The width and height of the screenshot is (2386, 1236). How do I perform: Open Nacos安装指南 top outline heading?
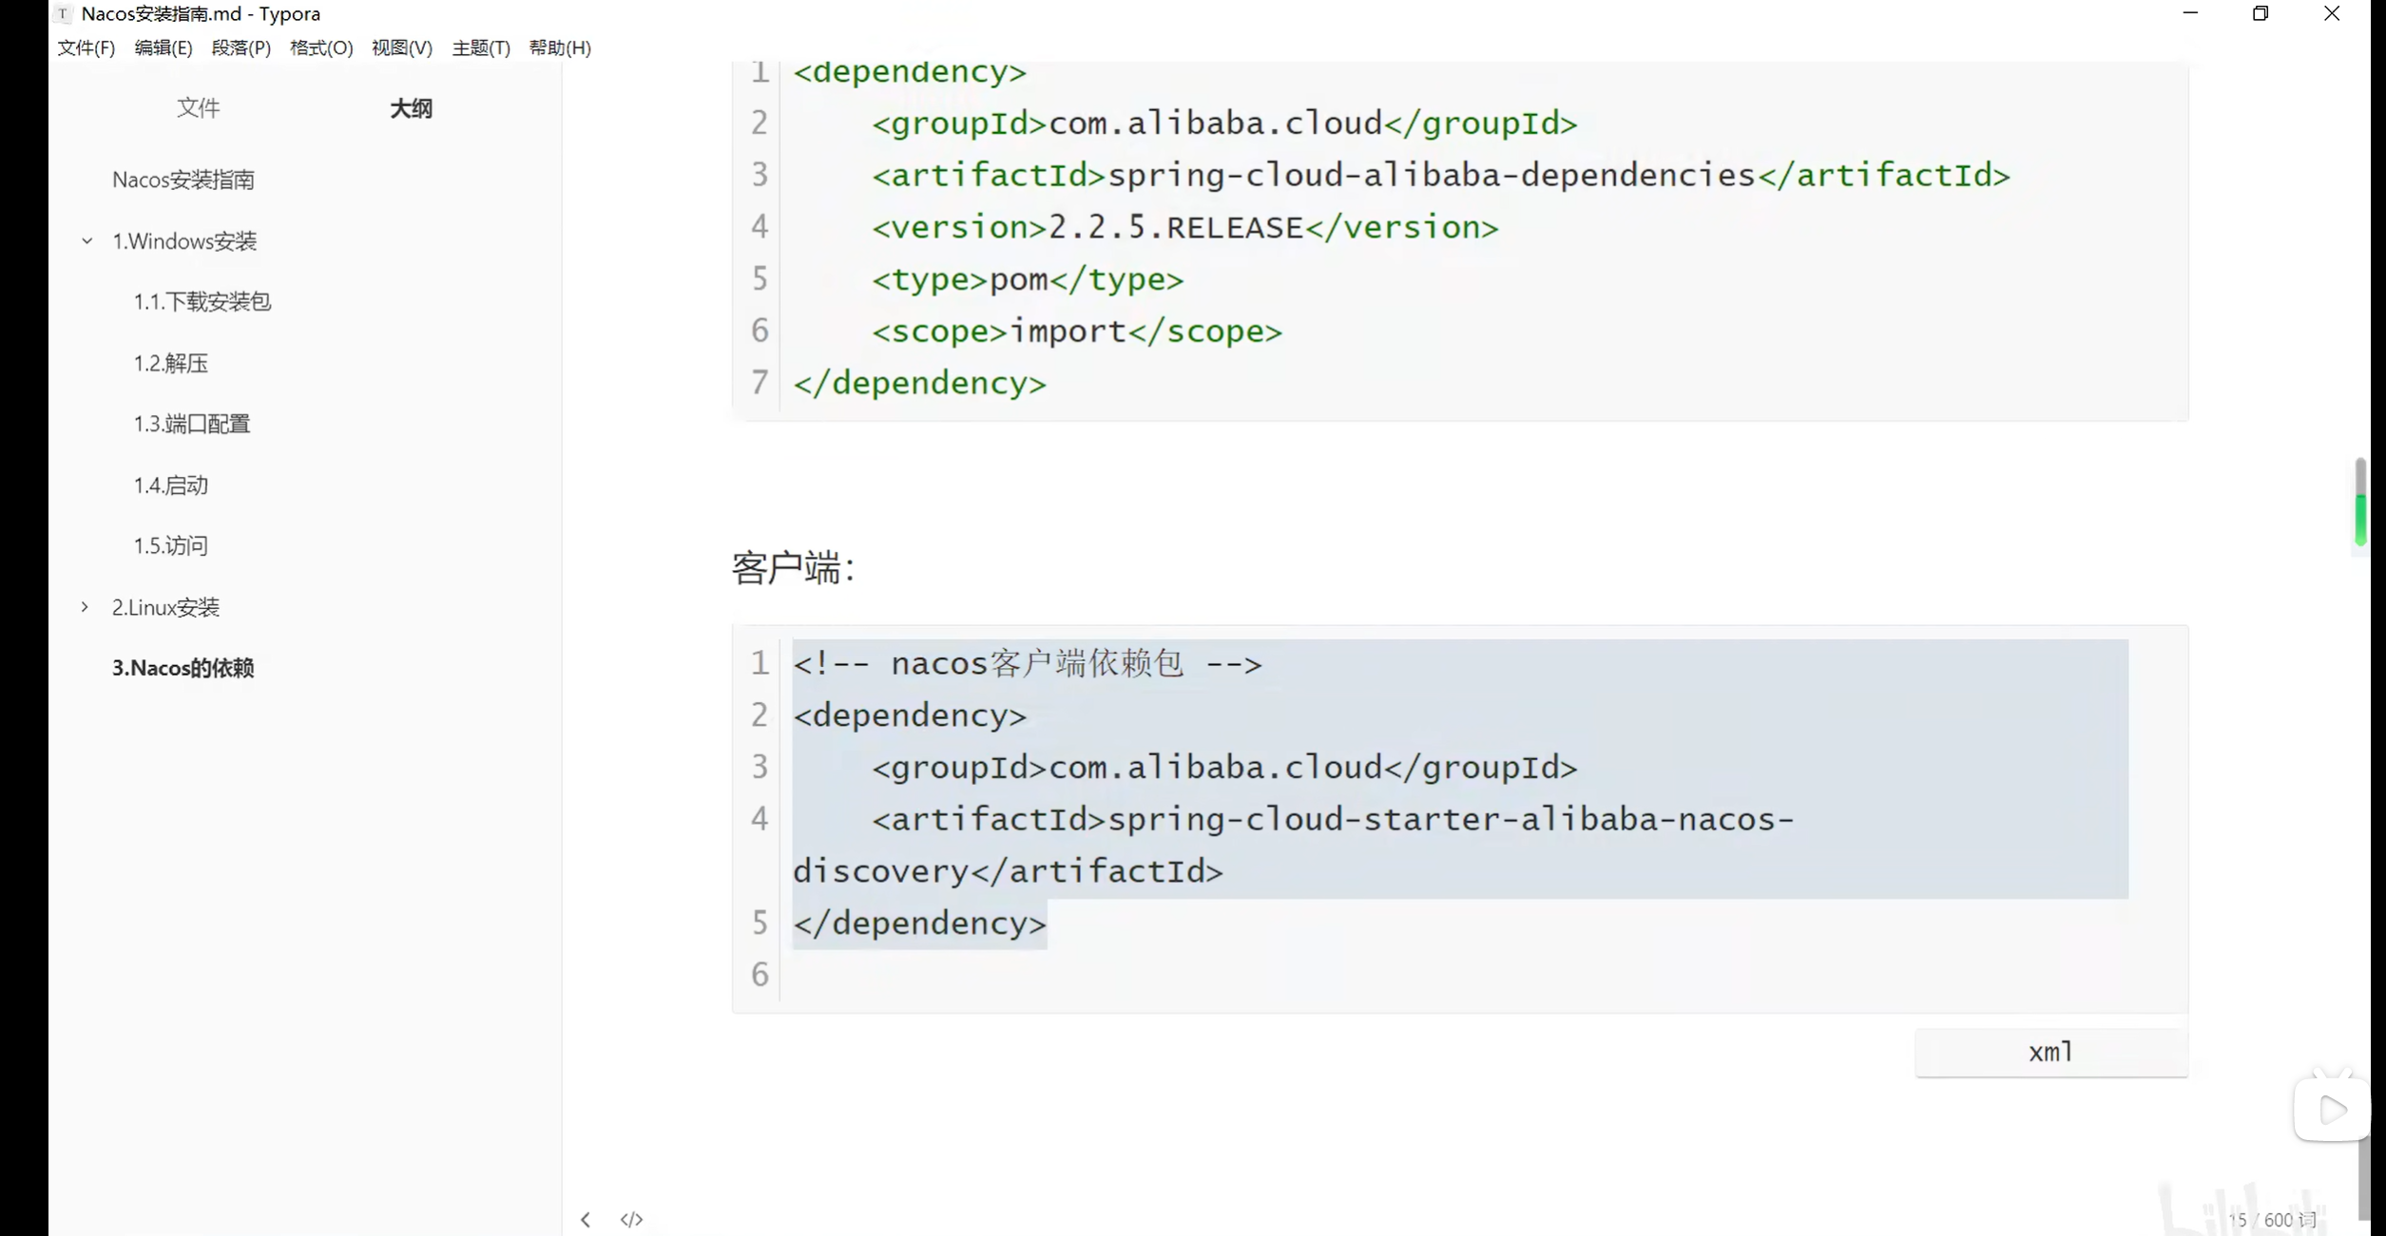point(183,180)
